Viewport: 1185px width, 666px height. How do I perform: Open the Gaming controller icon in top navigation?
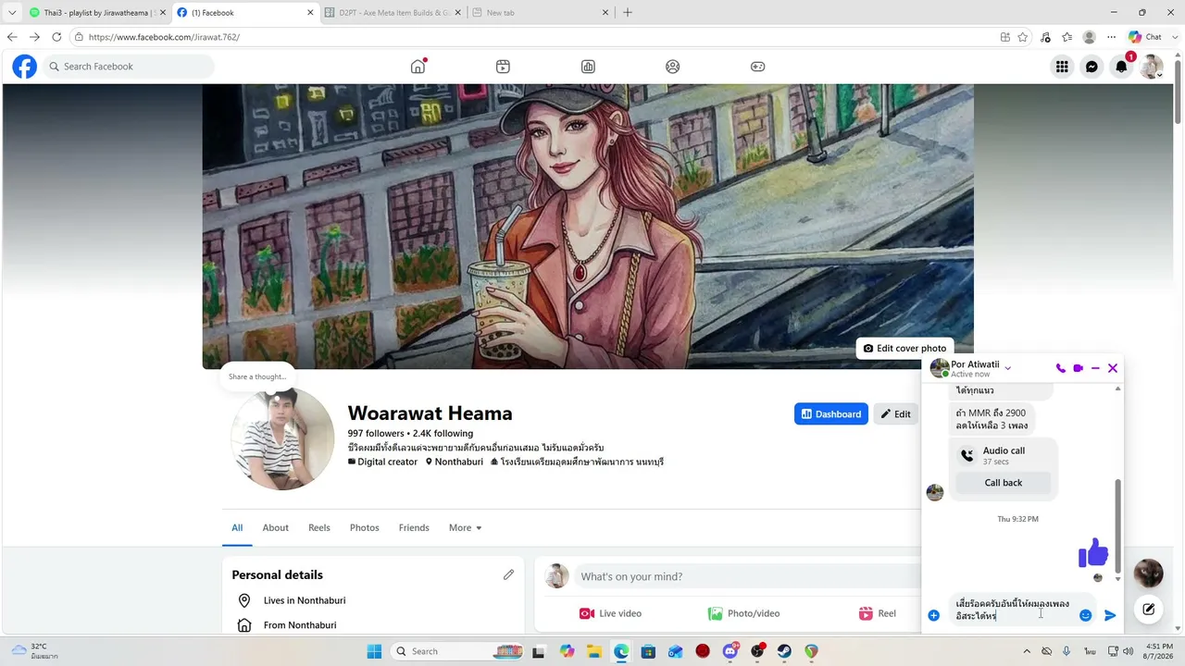(757, 67)
